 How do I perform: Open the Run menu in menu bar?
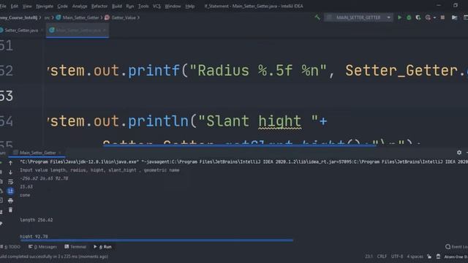click(130, 6)
